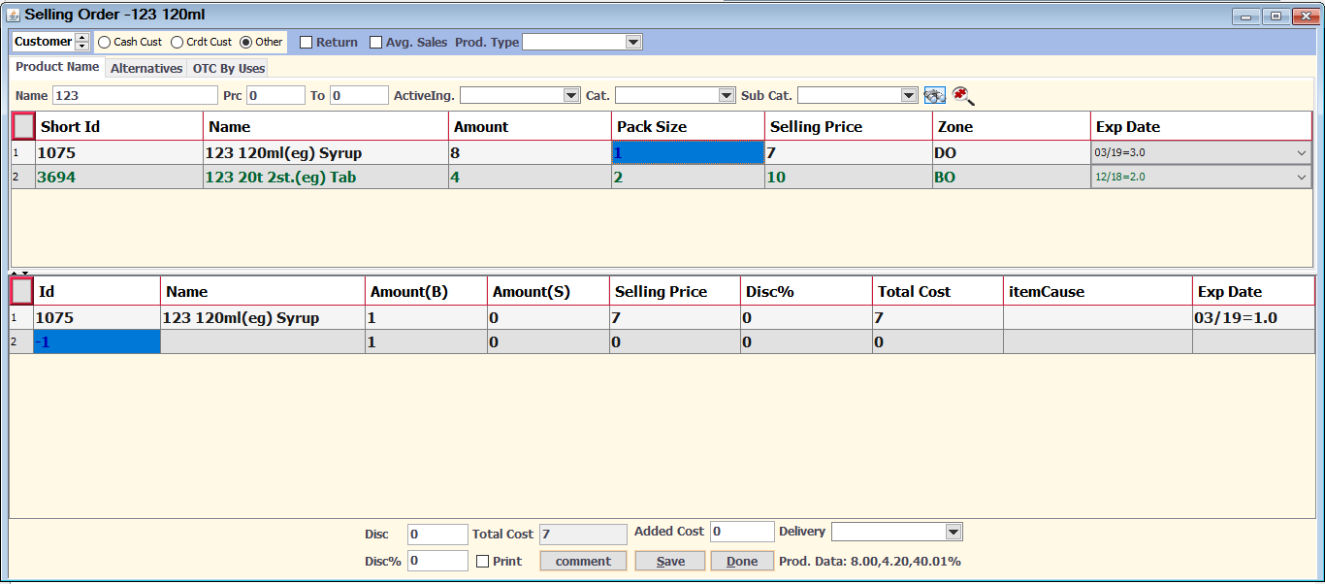The width and height of the screenshot is (1325, 584).
Task: Click the Disc% column header
Action: (806, 291)
